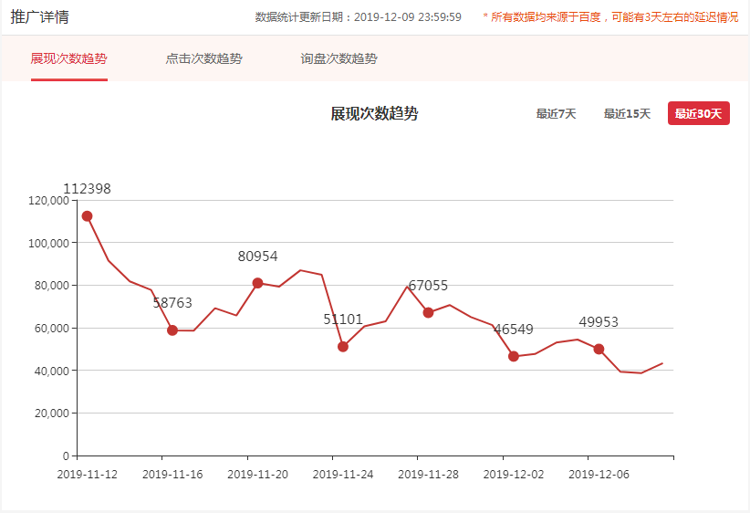
Task: Click the marker dot for 49953
Action: click(599, 349)
